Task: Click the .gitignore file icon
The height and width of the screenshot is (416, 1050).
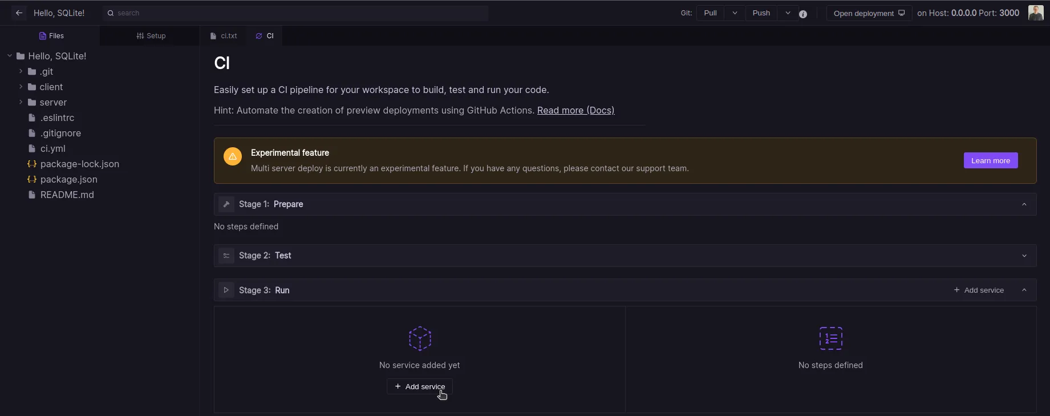Action: [x=32, y=133]
